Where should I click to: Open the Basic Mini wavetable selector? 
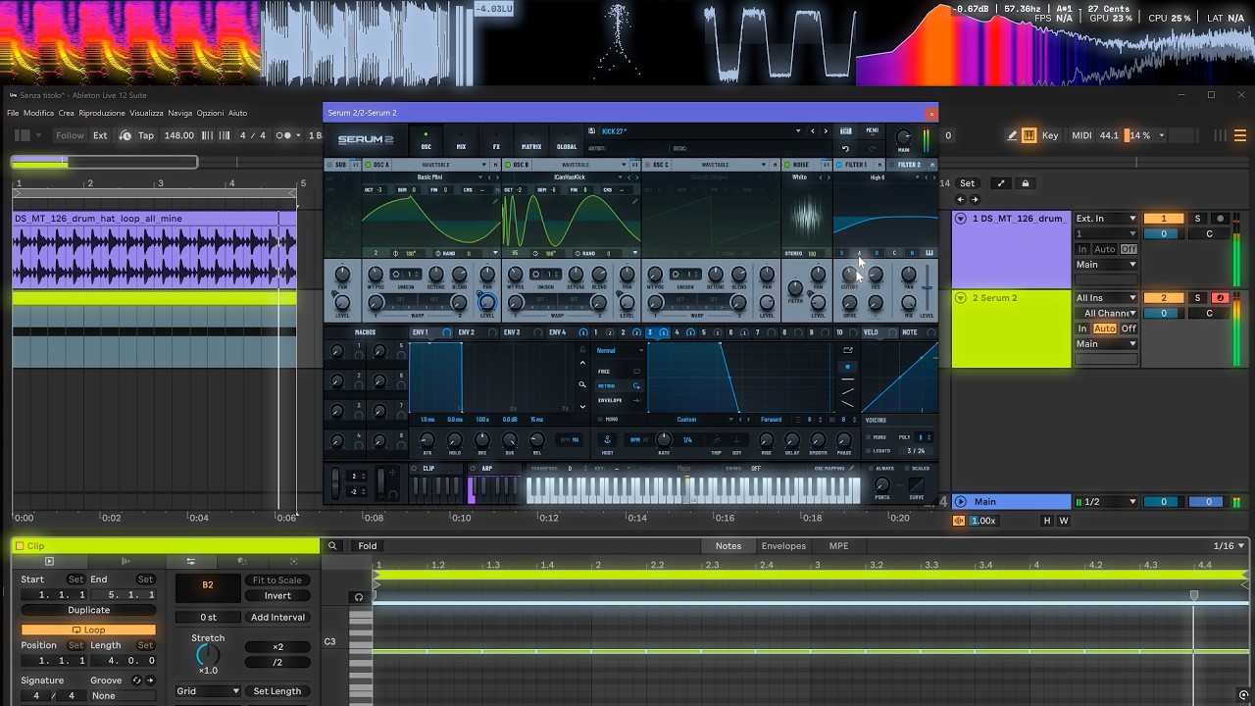(429, 177)
